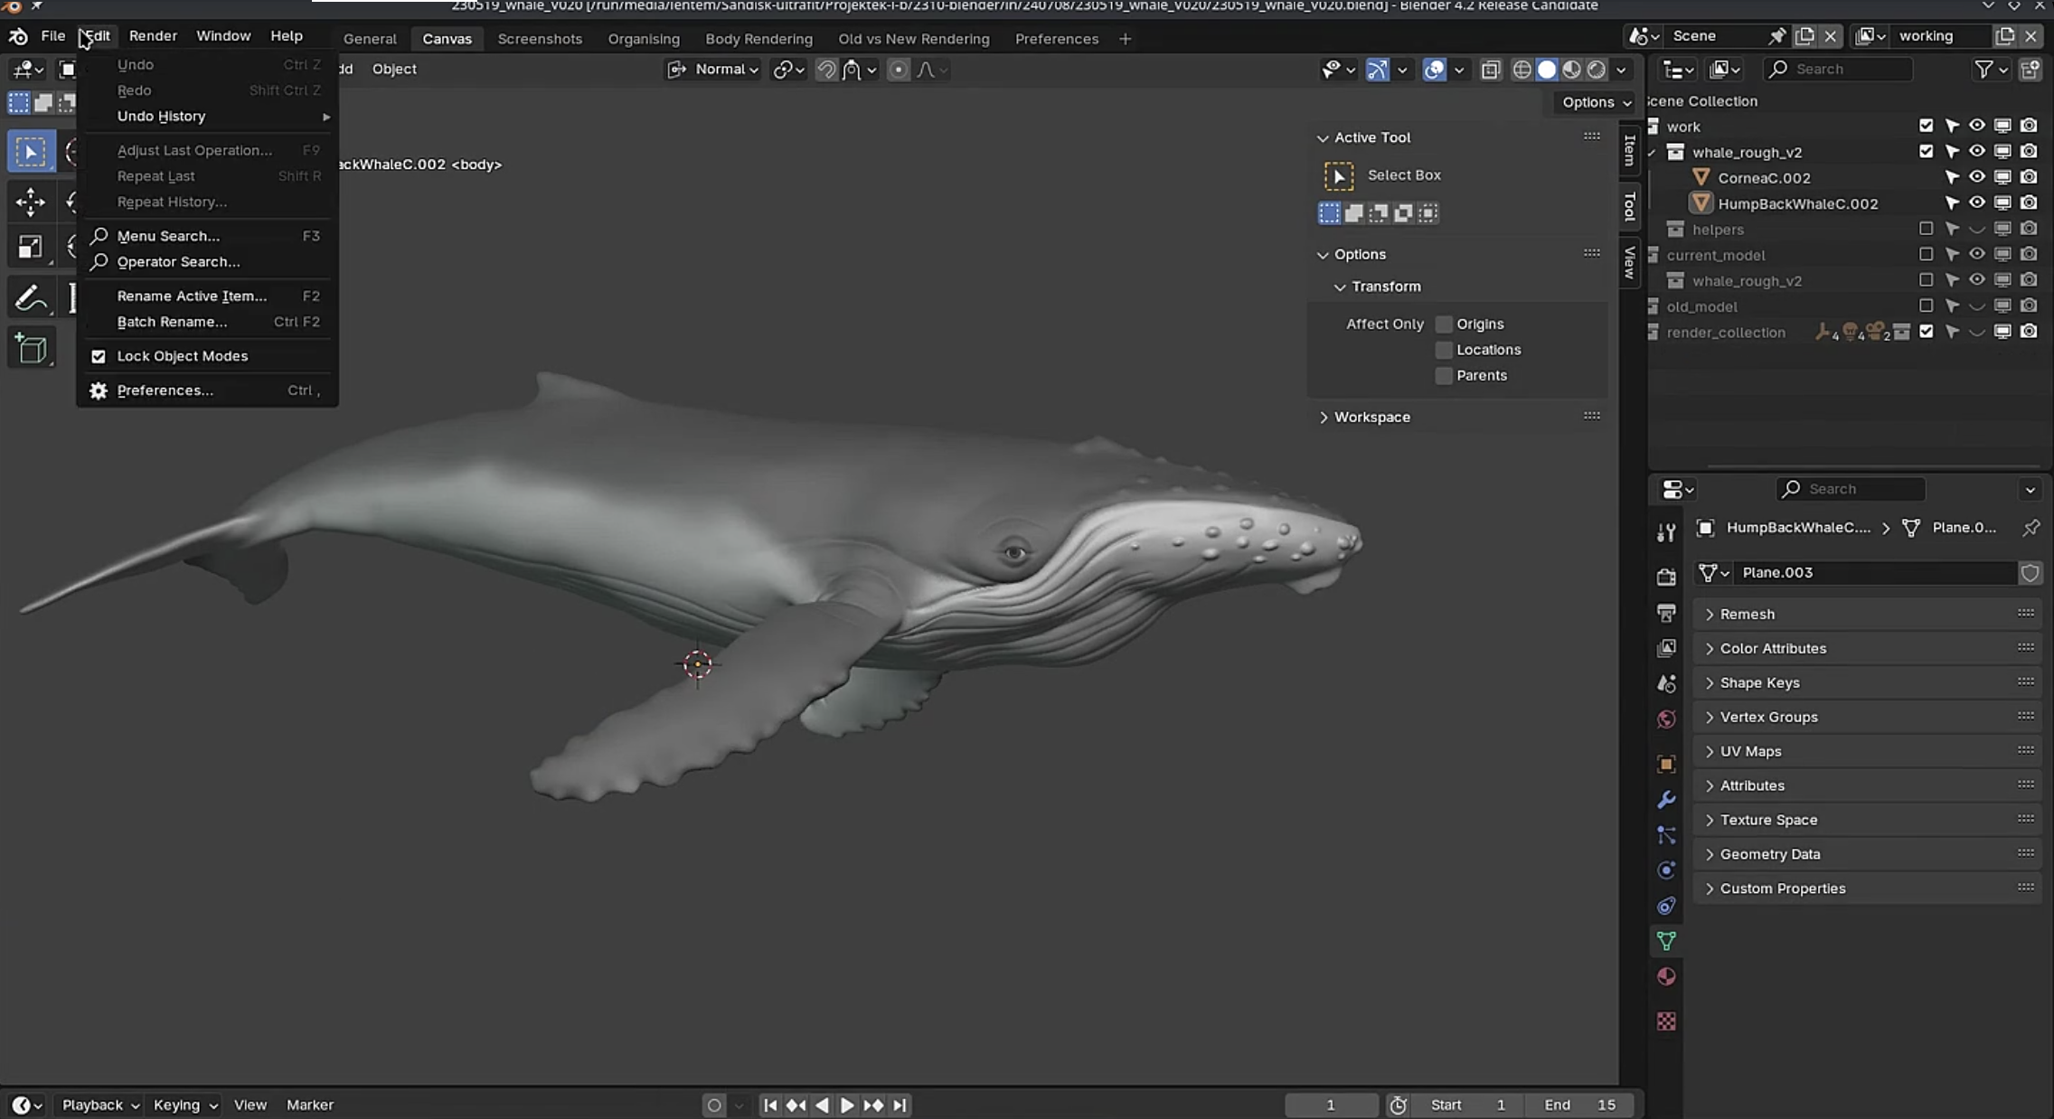Open Undo History submenu
The image size is (2054, 1119).
(208, 116)
